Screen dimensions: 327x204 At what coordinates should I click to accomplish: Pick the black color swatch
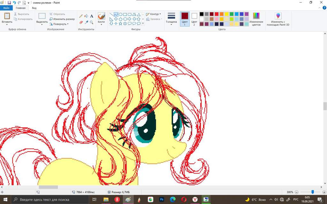pyautogui.click(x=202, y=14)
